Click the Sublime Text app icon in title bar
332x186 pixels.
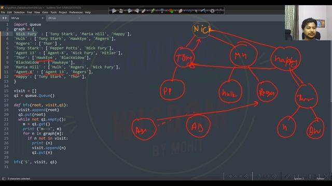(2, 8)
